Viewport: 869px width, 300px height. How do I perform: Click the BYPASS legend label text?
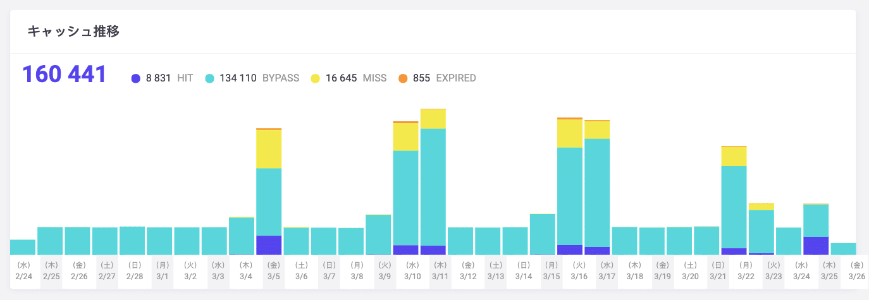[x=281, y=78]
